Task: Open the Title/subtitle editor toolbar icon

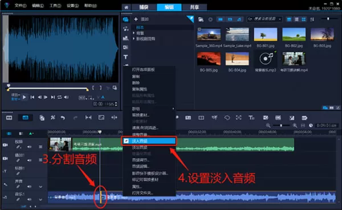Action: coord(251,118)
